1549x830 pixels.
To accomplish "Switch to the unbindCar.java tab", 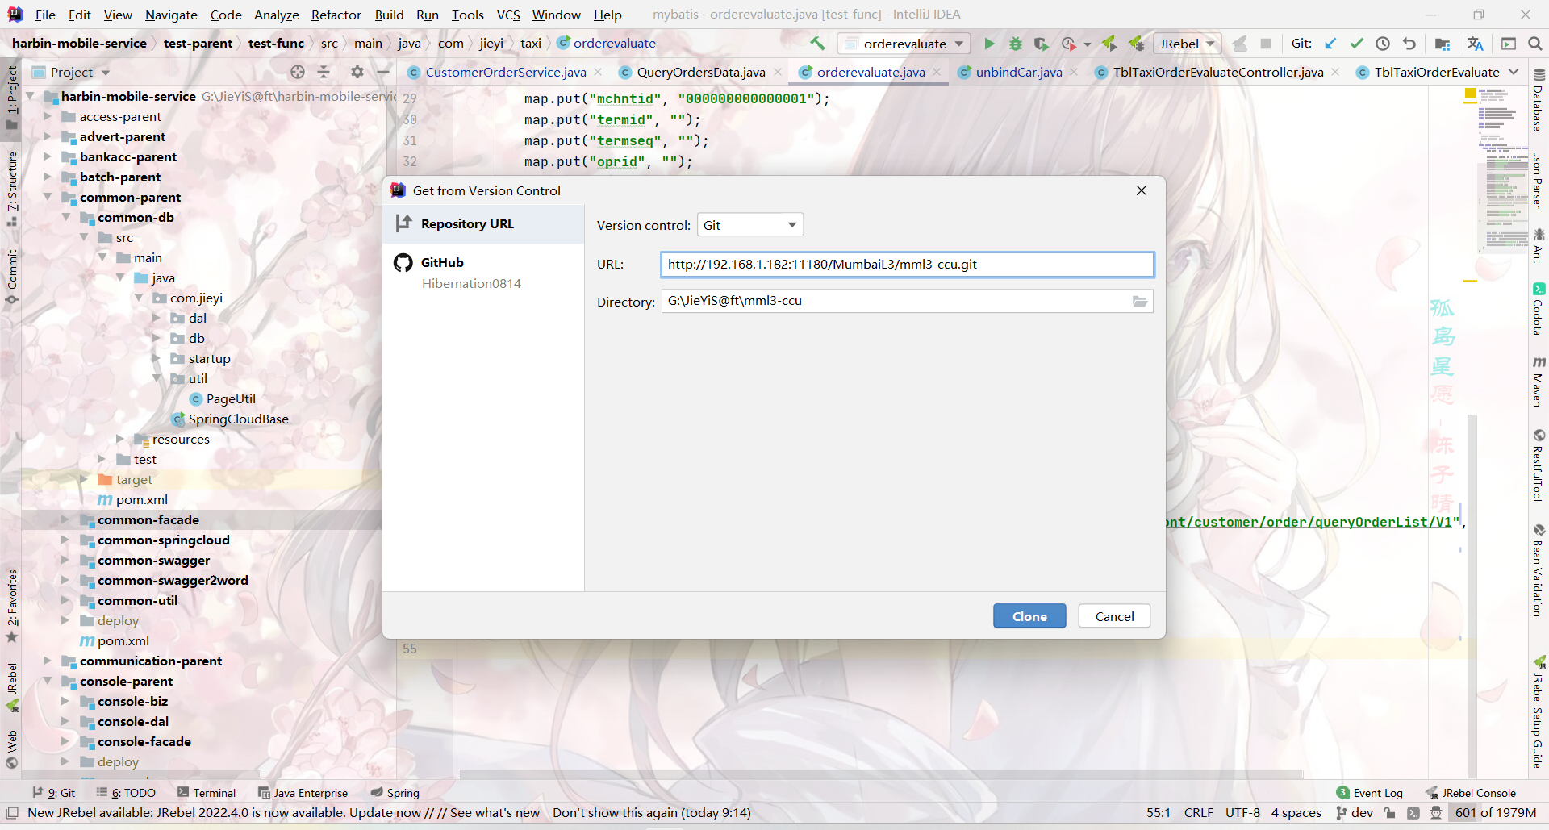I will (x=1018, y=72).
